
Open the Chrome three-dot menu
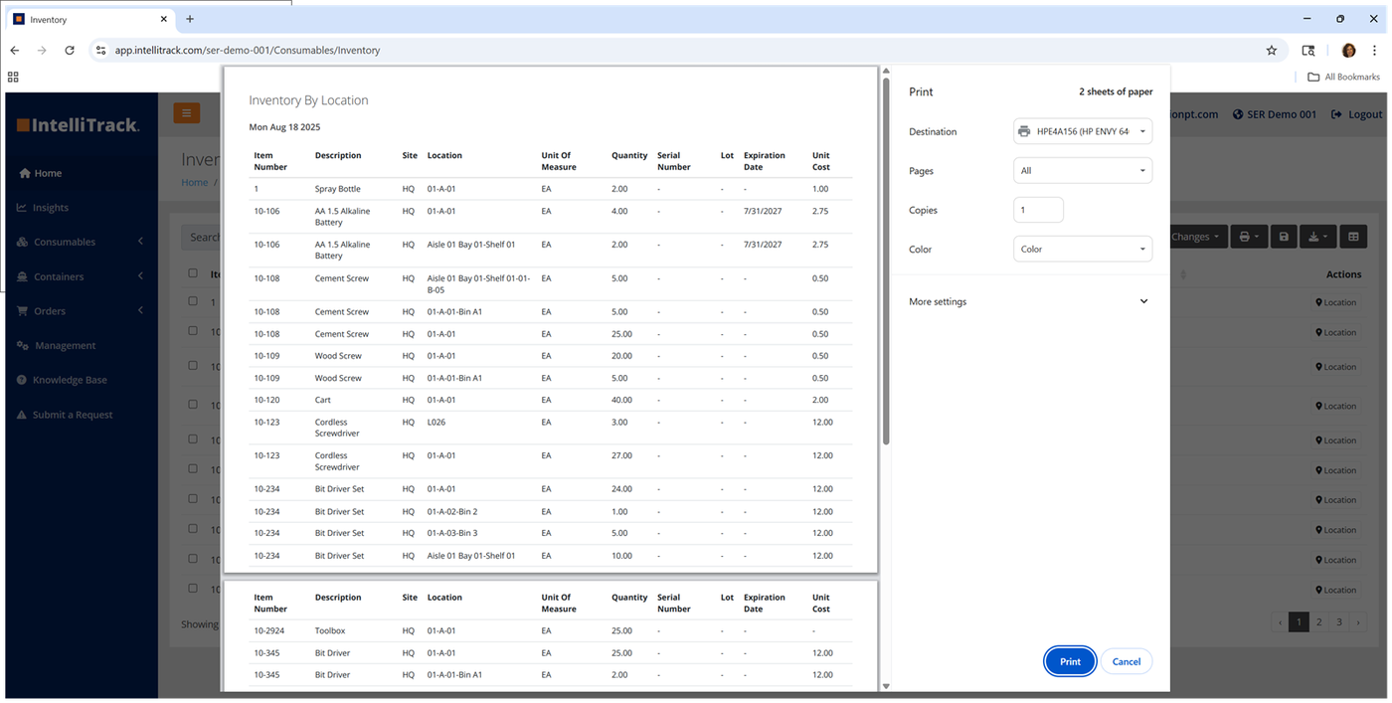(x=1377, y=50)
